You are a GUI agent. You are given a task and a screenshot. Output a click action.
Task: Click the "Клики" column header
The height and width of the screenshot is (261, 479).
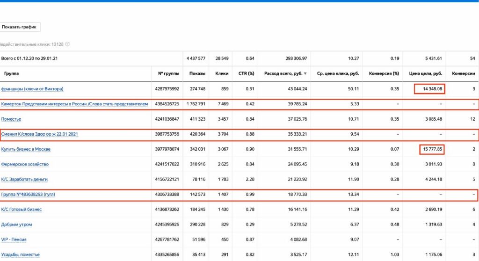[221, 74]
